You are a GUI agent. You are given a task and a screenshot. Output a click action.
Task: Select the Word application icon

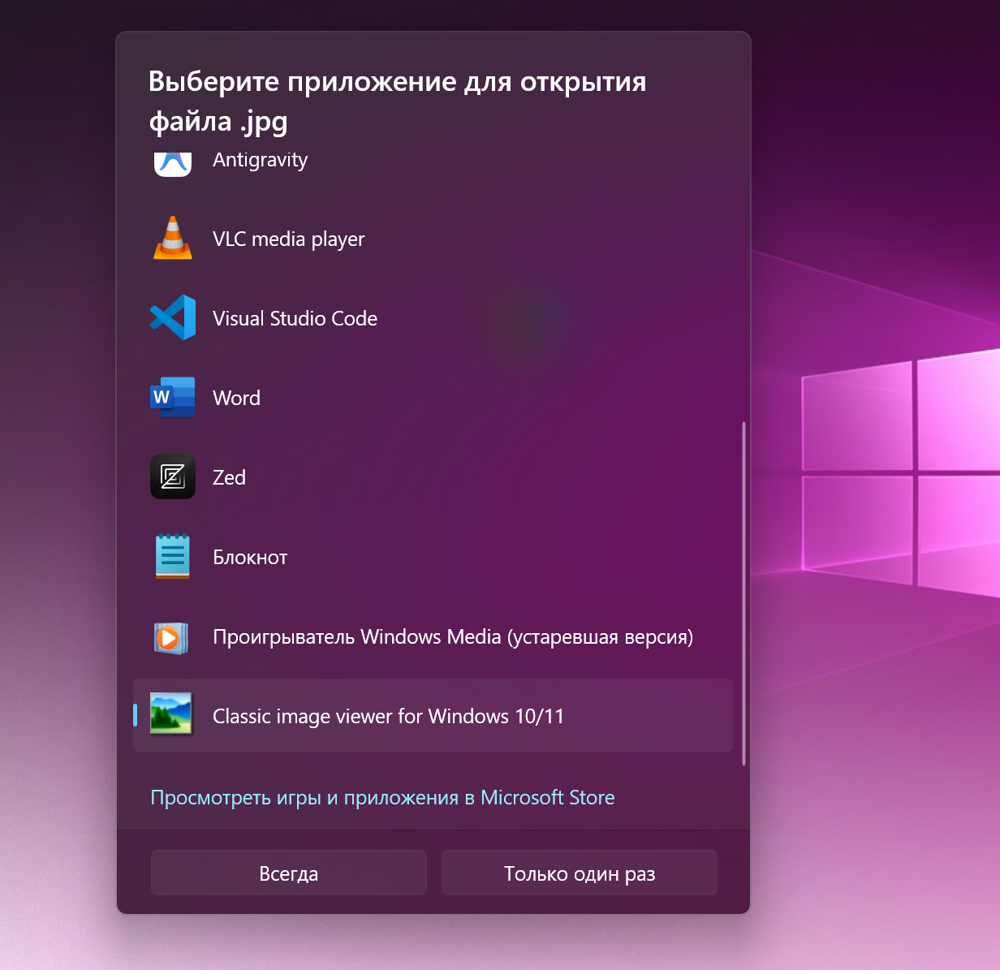173,397
